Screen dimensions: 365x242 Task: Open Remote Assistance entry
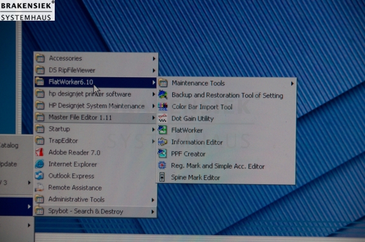95,187
